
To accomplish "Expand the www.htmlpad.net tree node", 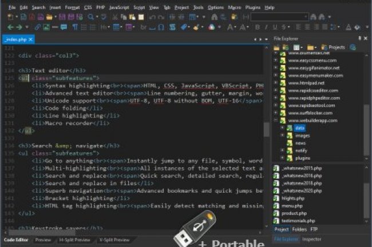I will pyautogui.click(x=276, y=83).
